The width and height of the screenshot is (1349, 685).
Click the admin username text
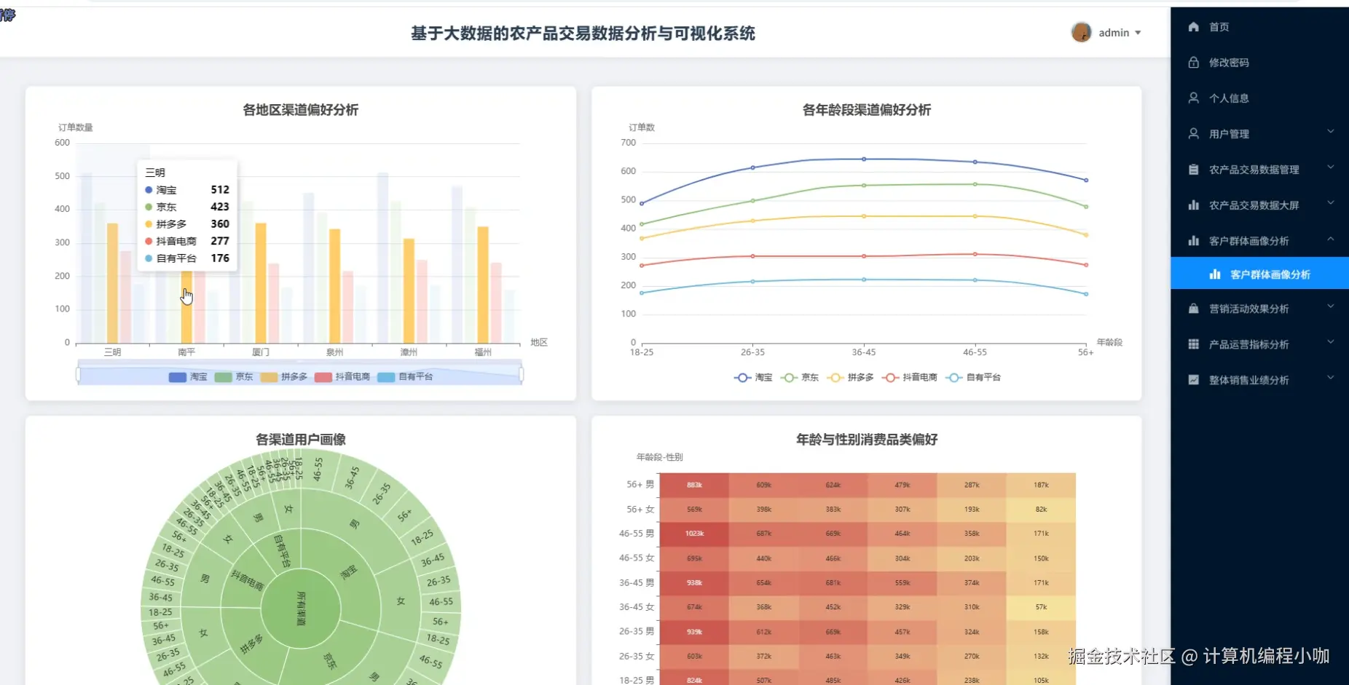[x=1114, y=33]
